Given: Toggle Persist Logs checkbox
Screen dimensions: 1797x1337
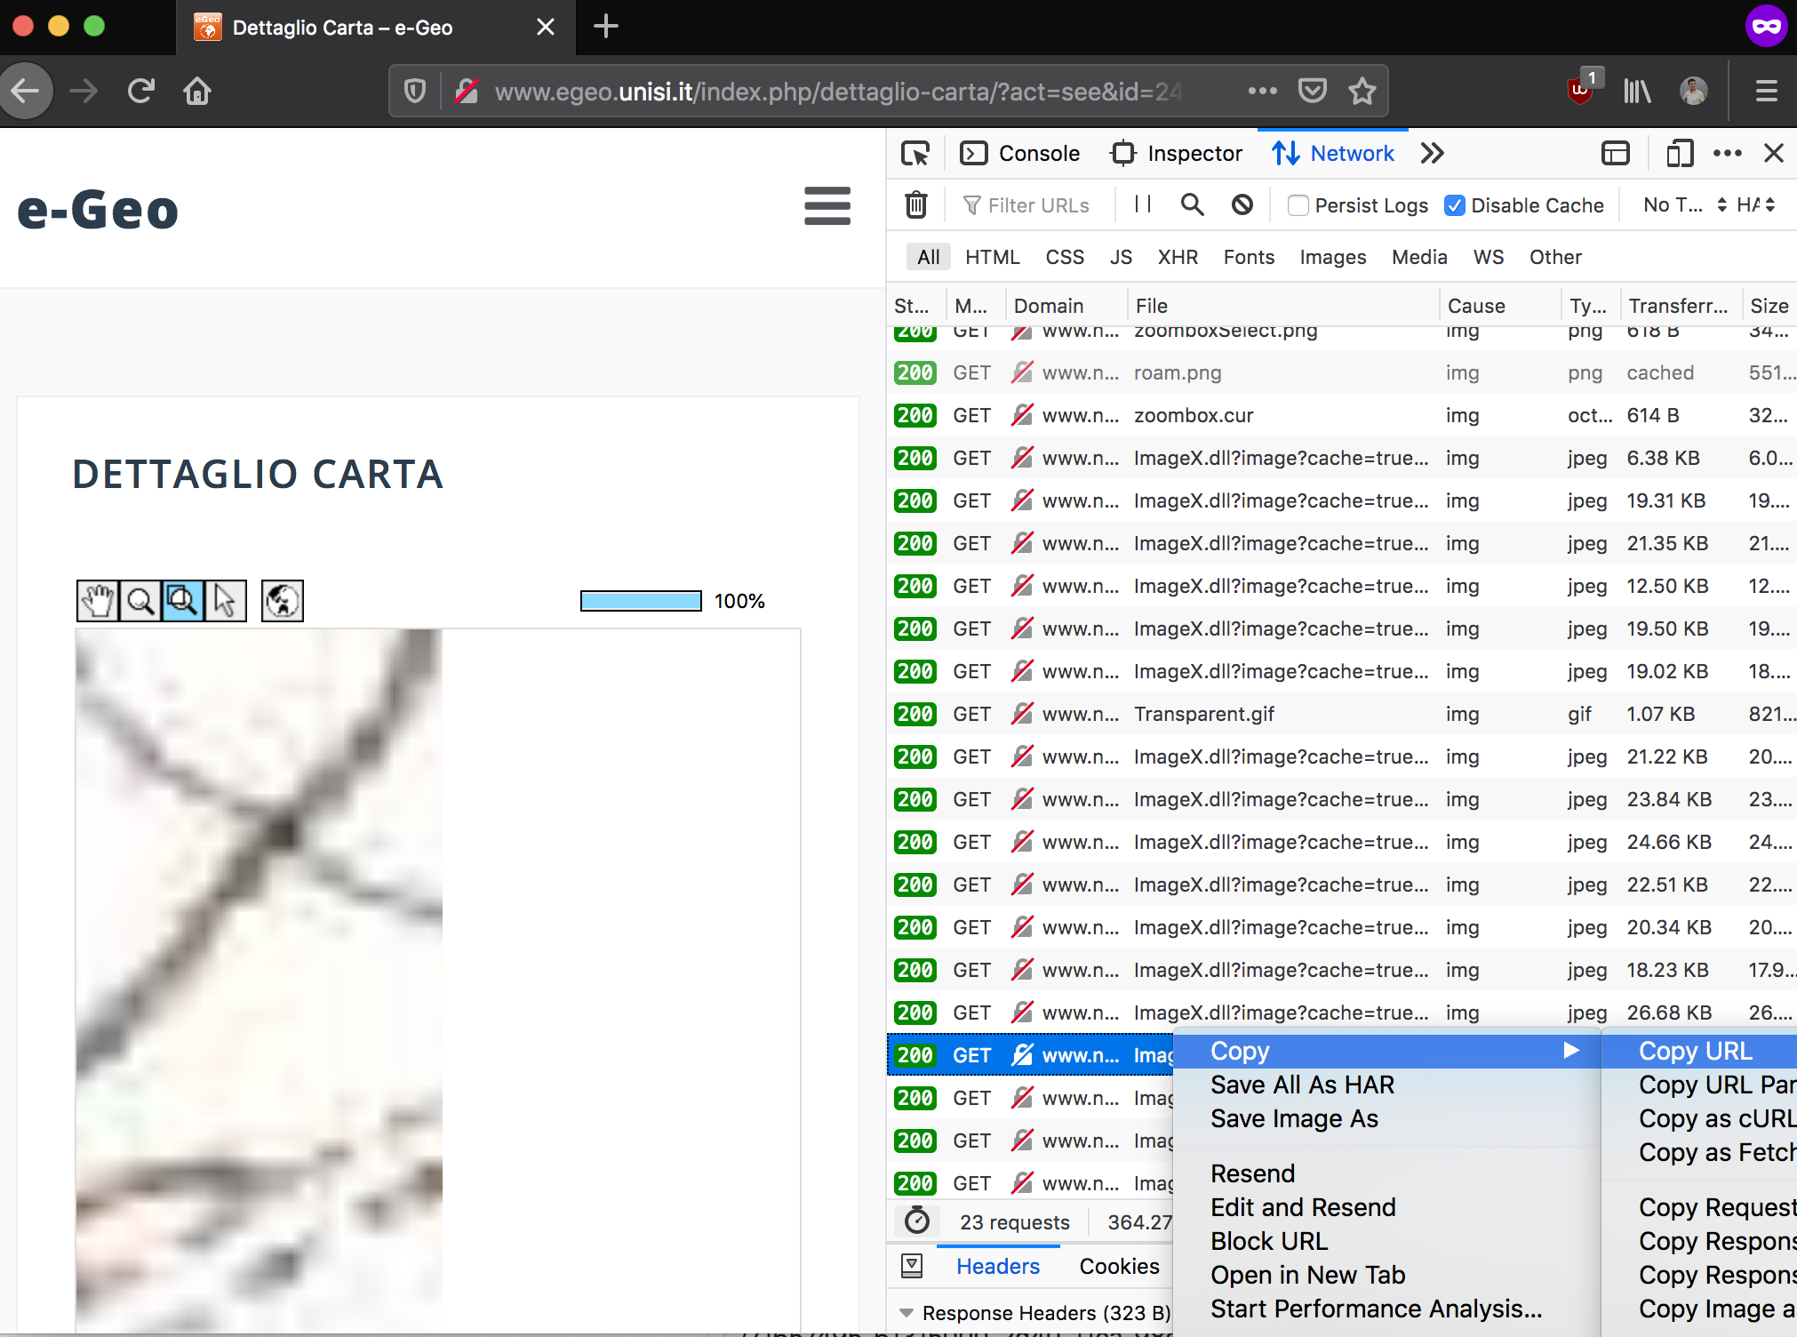Looking at the screenshot, I should [1298, 205].
